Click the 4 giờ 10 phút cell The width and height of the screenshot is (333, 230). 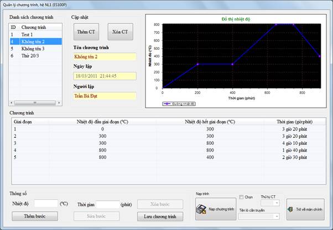click(x=294, y=143)
